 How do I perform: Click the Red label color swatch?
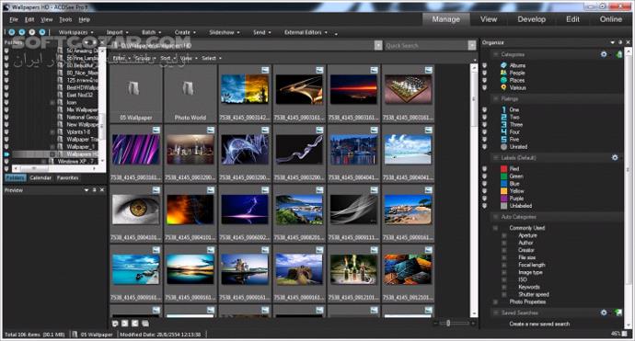pyautogui.click(x=503, y=169)
